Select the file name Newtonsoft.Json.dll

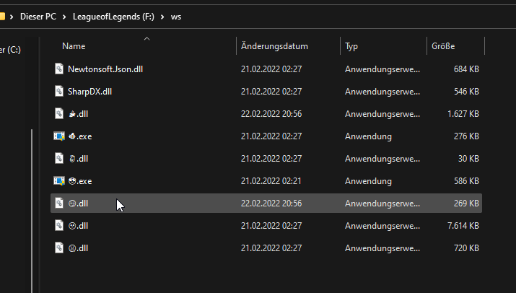105,69
